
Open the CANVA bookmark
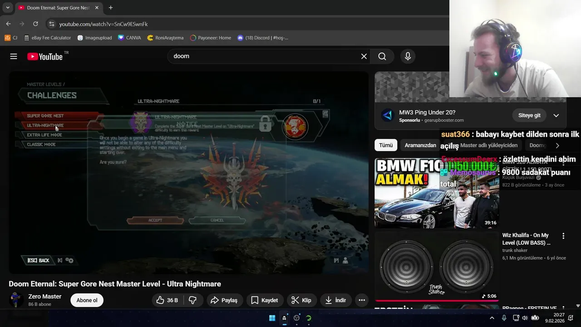click(x=129, y=38)
